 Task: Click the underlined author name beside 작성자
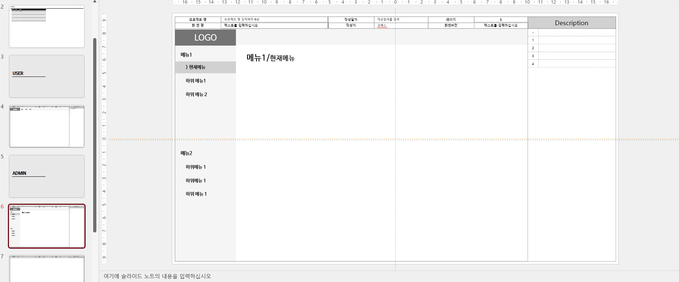[x=382, y=26]
